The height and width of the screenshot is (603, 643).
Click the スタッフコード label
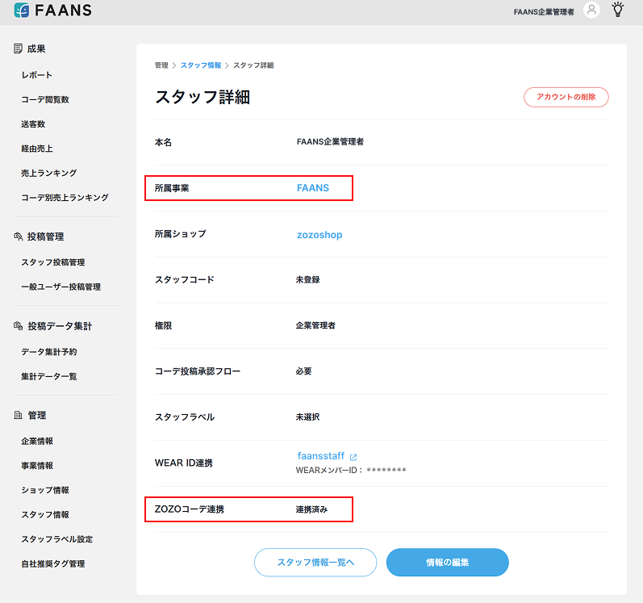tap(185, 280)
